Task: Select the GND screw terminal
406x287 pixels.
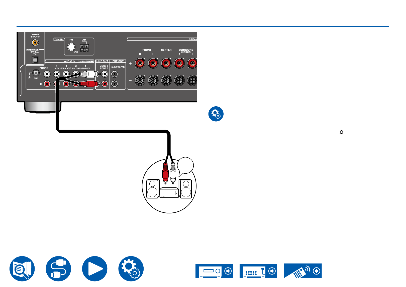Action: tap(36, 73)
